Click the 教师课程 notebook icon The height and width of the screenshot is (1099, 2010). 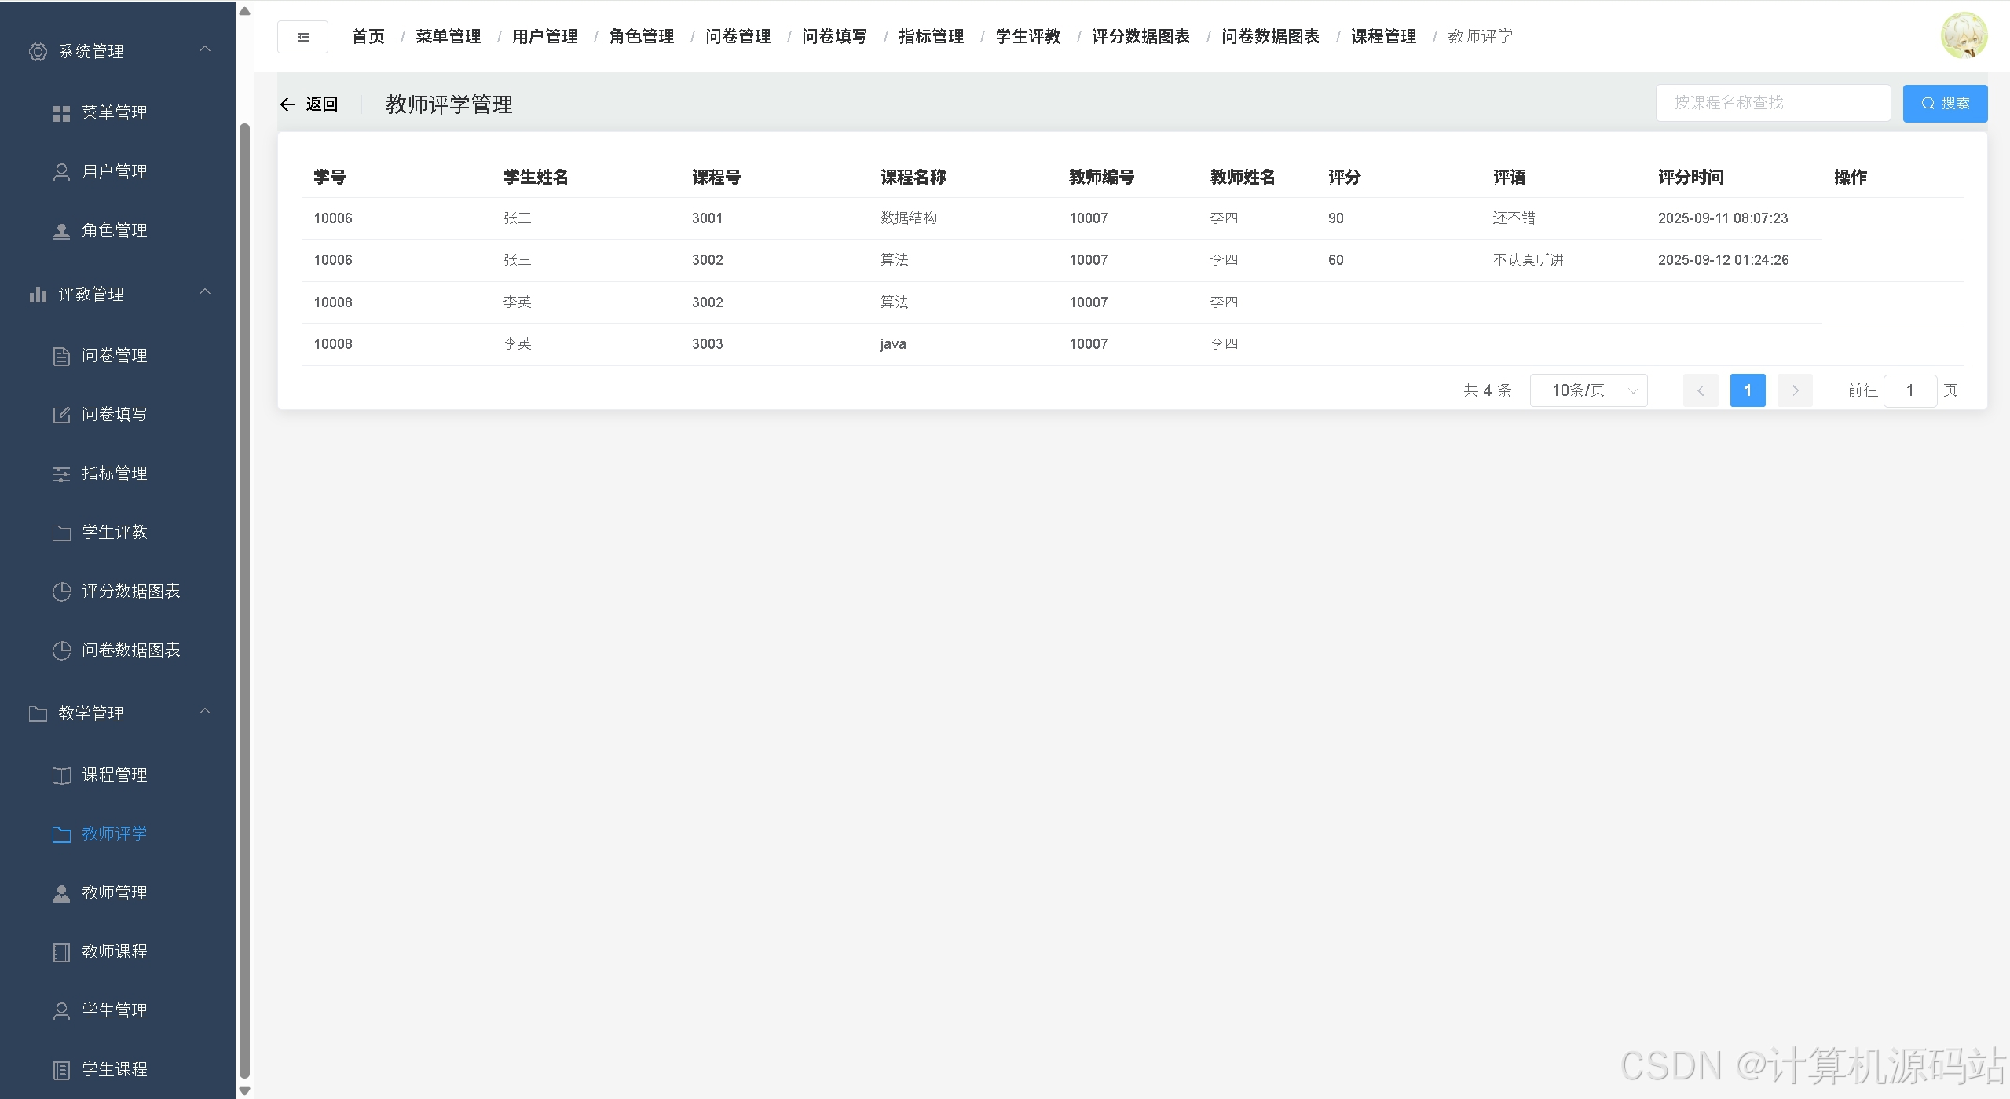point(61,952)
